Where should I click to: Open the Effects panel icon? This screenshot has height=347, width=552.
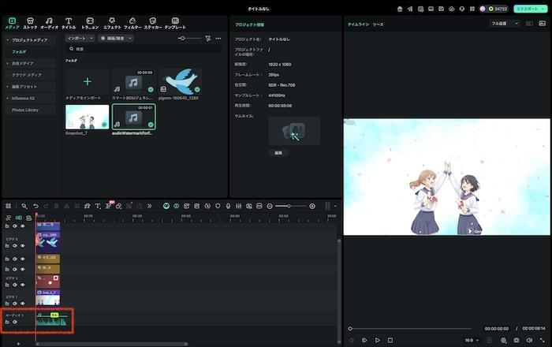point(112,21)
